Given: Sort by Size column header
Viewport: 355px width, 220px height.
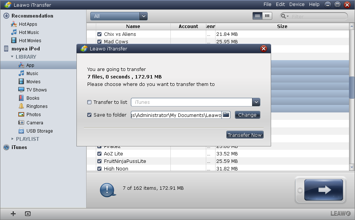Looking at the screenshot, I should 282,26.
